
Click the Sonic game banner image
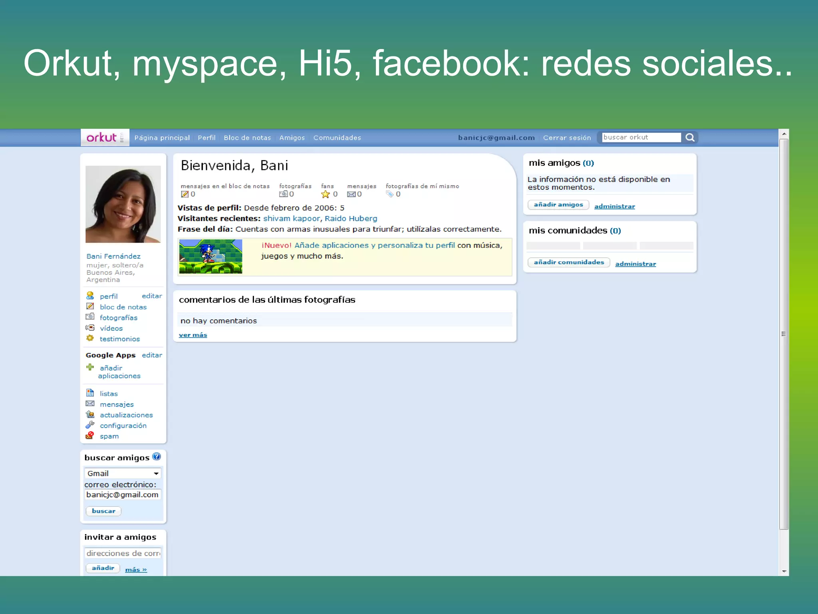pyautogui.click(x=210, y=256)
